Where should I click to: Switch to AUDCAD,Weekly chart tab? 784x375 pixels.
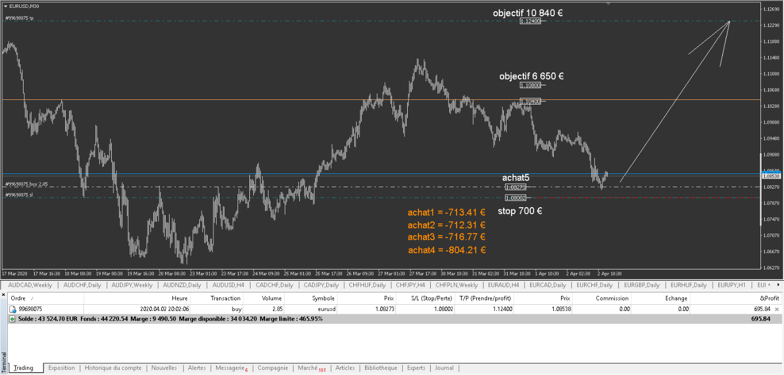pyautogui.click(x=30, y=285)
